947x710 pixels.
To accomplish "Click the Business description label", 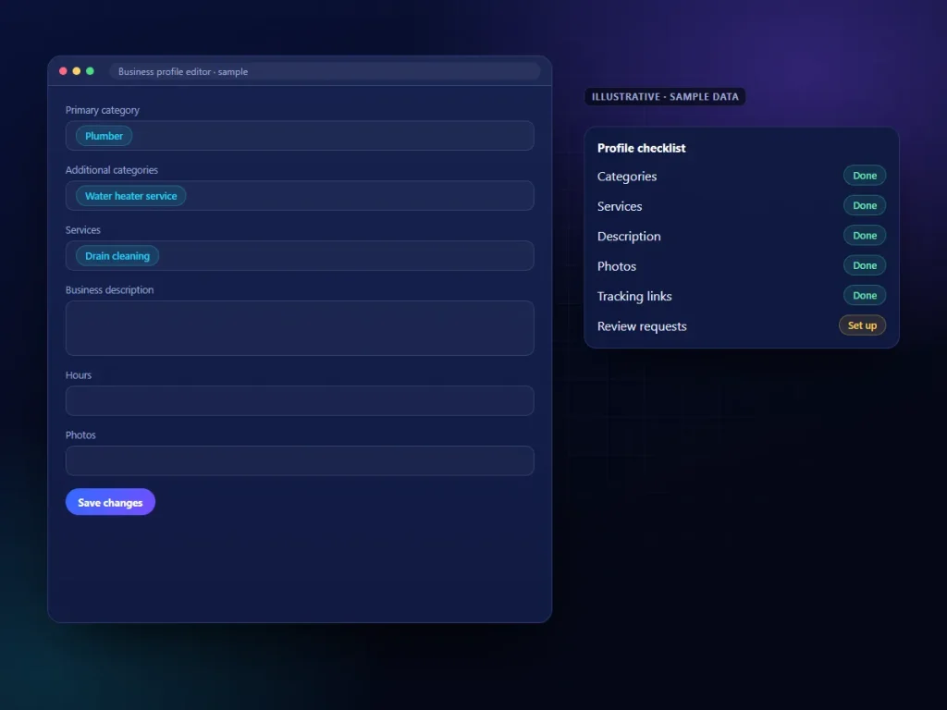I will pos(109,289).
